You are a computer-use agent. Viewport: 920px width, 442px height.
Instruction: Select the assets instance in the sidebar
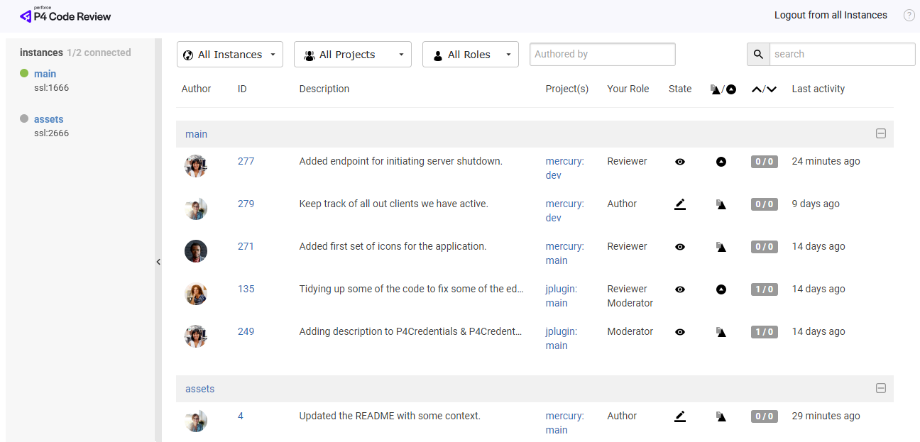48,118
